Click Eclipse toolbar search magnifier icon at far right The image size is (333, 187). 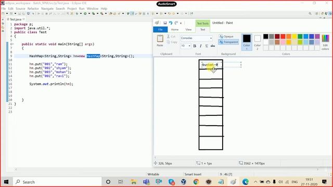tap(310, 14)
